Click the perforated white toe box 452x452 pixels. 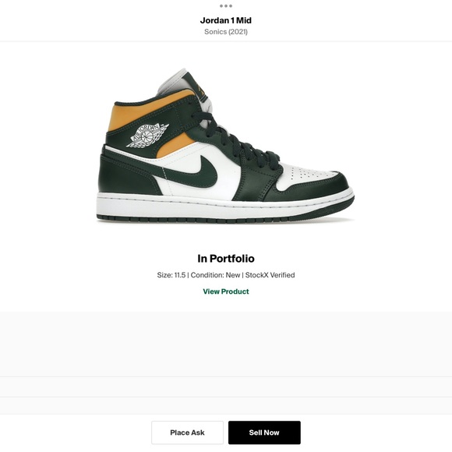(x=305, y=173)
